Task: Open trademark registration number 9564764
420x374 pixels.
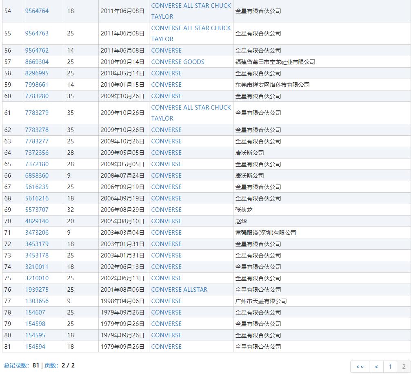Action: 37,11
